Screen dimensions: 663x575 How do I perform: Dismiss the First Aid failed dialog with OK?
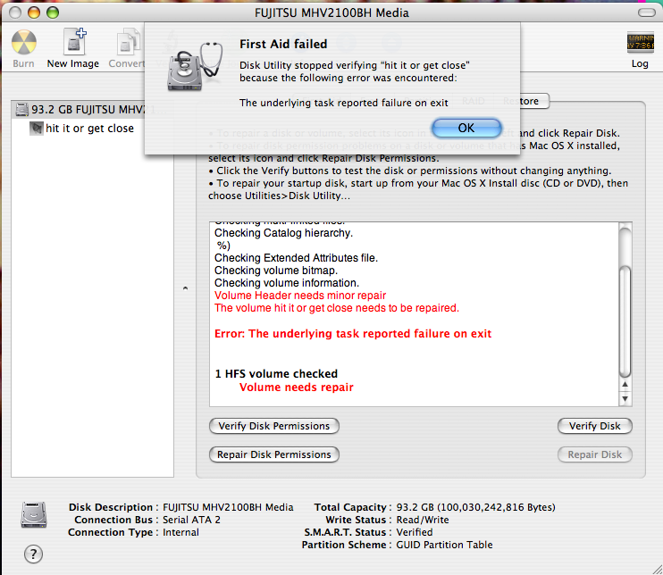466,128
